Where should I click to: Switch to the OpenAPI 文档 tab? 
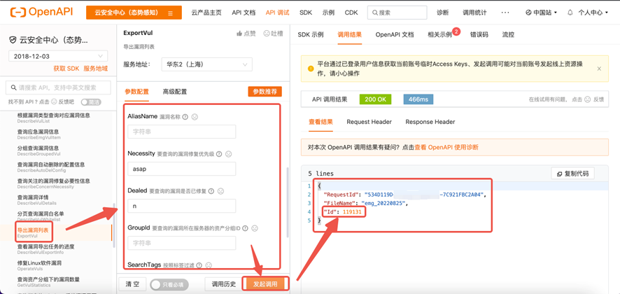pos(395,34)
